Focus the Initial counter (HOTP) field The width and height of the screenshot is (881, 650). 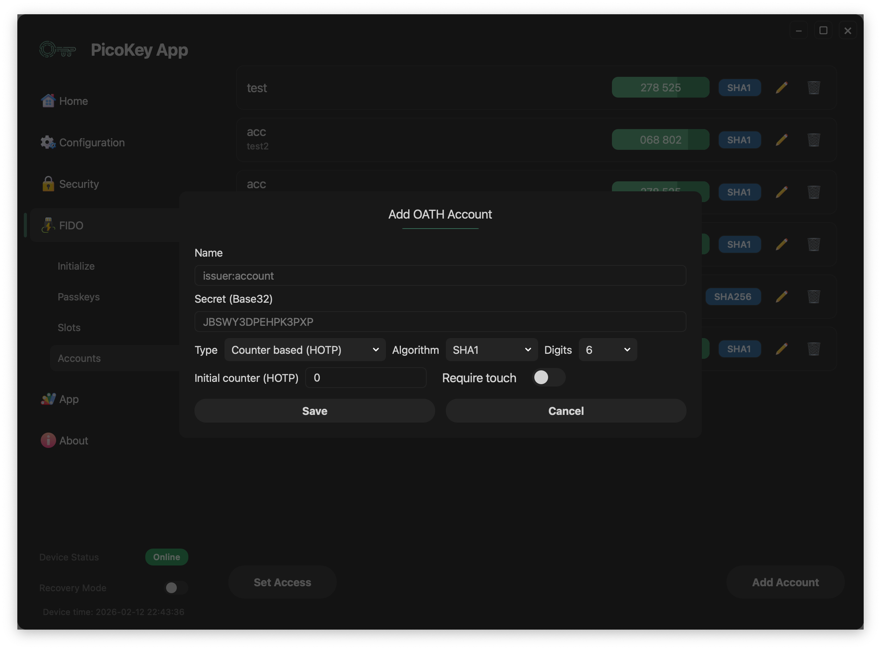(x=365, y=378)
